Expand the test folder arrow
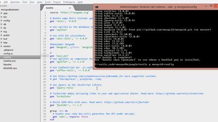The width and height of the screenshot is (218, 122). 1,39
